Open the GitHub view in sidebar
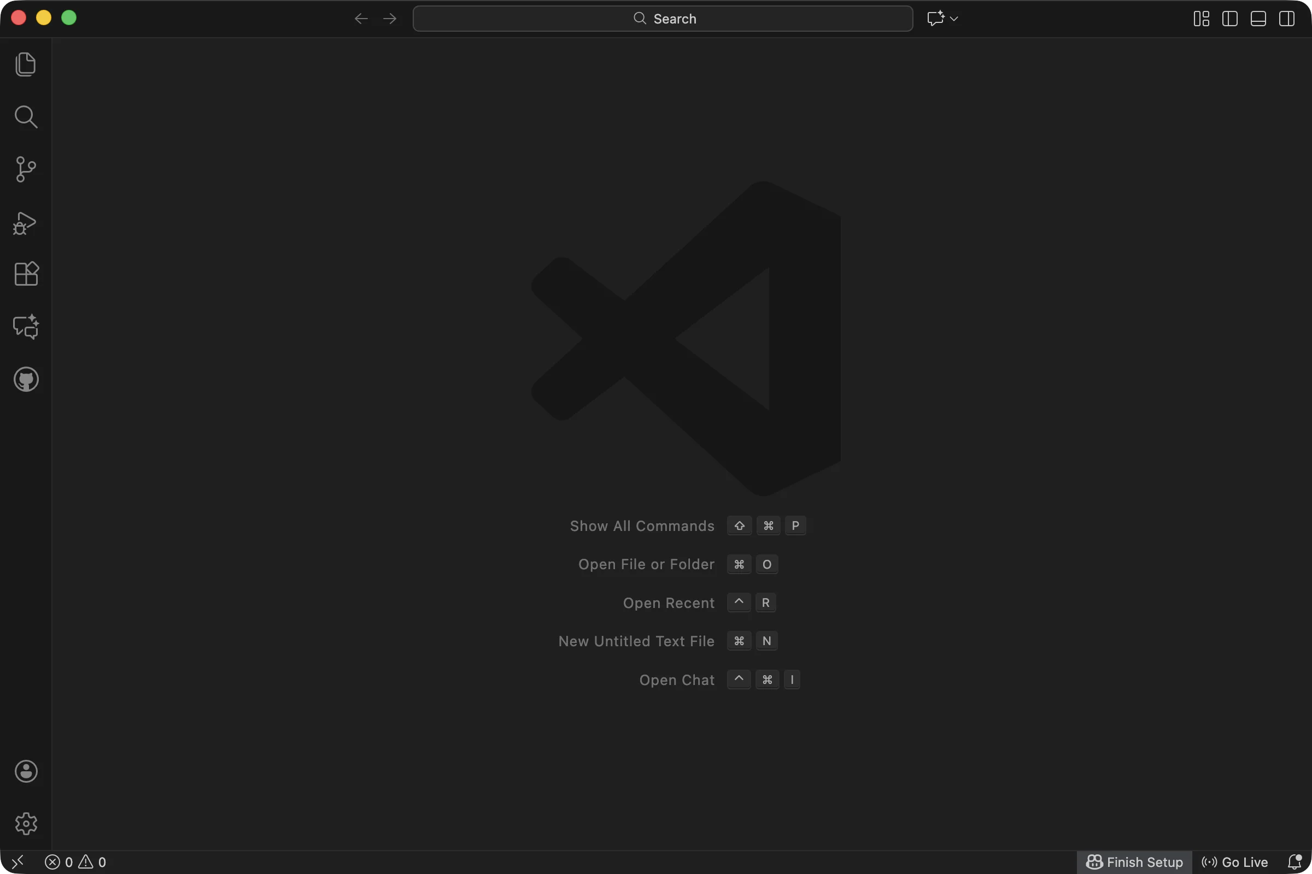This screenshot has width=1312, height=874. click(26, 379)
